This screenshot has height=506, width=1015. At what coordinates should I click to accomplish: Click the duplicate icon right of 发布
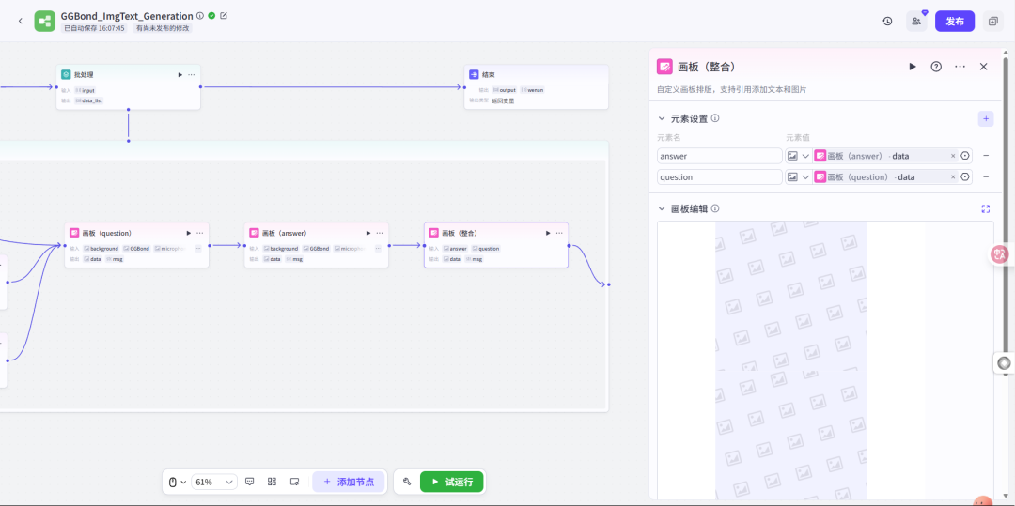(993, 22)
